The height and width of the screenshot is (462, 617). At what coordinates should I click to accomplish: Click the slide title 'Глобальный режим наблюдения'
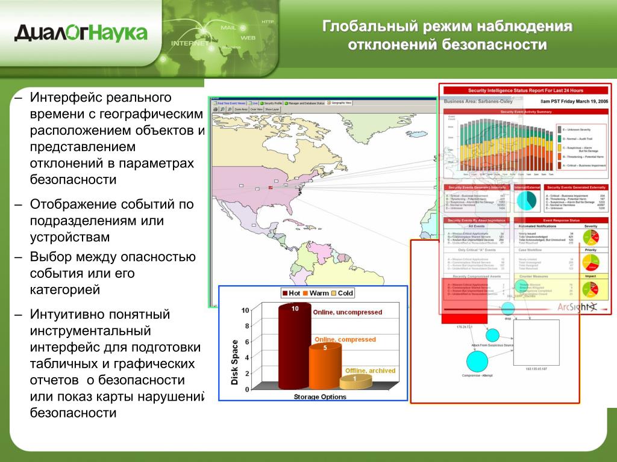pyautogui.click(x=447, y=26)
